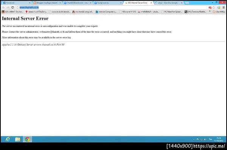Screen dimensions: 227x150
Task: Click the input language indicator
Action: pos(210,139)
